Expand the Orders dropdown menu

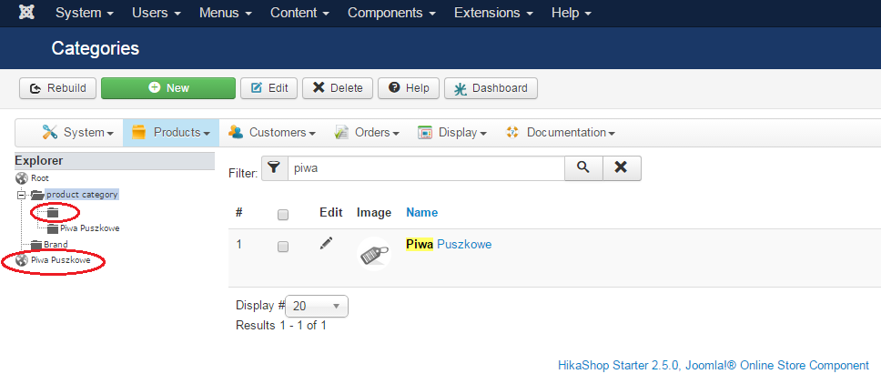click(x=367, y=133)
